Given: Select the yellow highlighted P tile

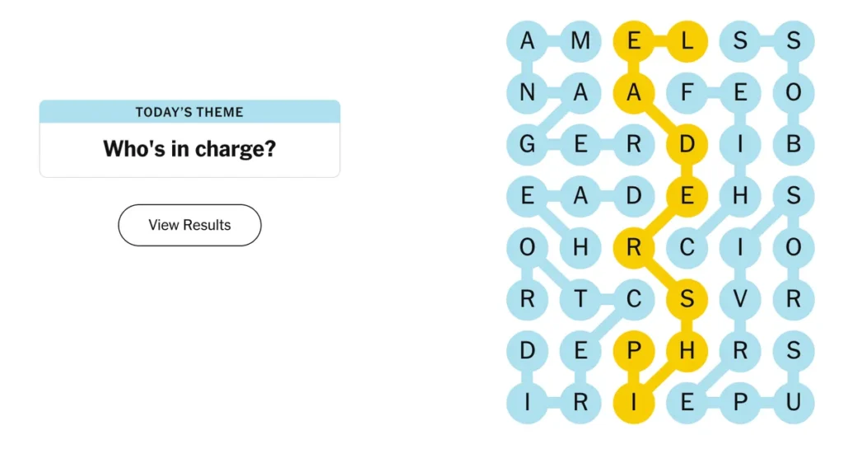Looking at the screenshot, I should (x=634, y=351).
